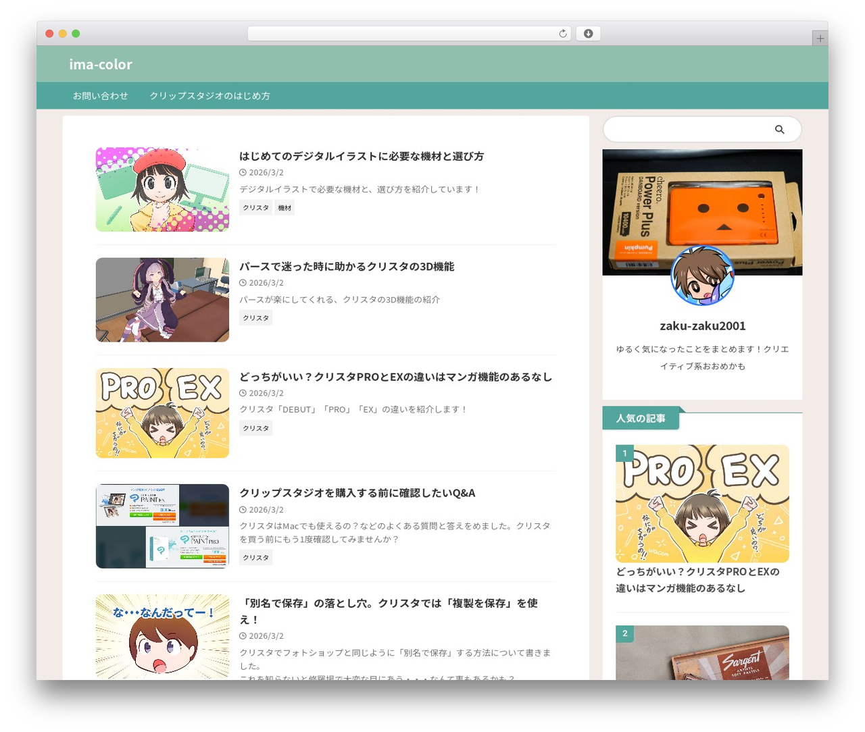Open article パースで迷った時に助かるクリスタの3D機能

click(x=347, y=267)
